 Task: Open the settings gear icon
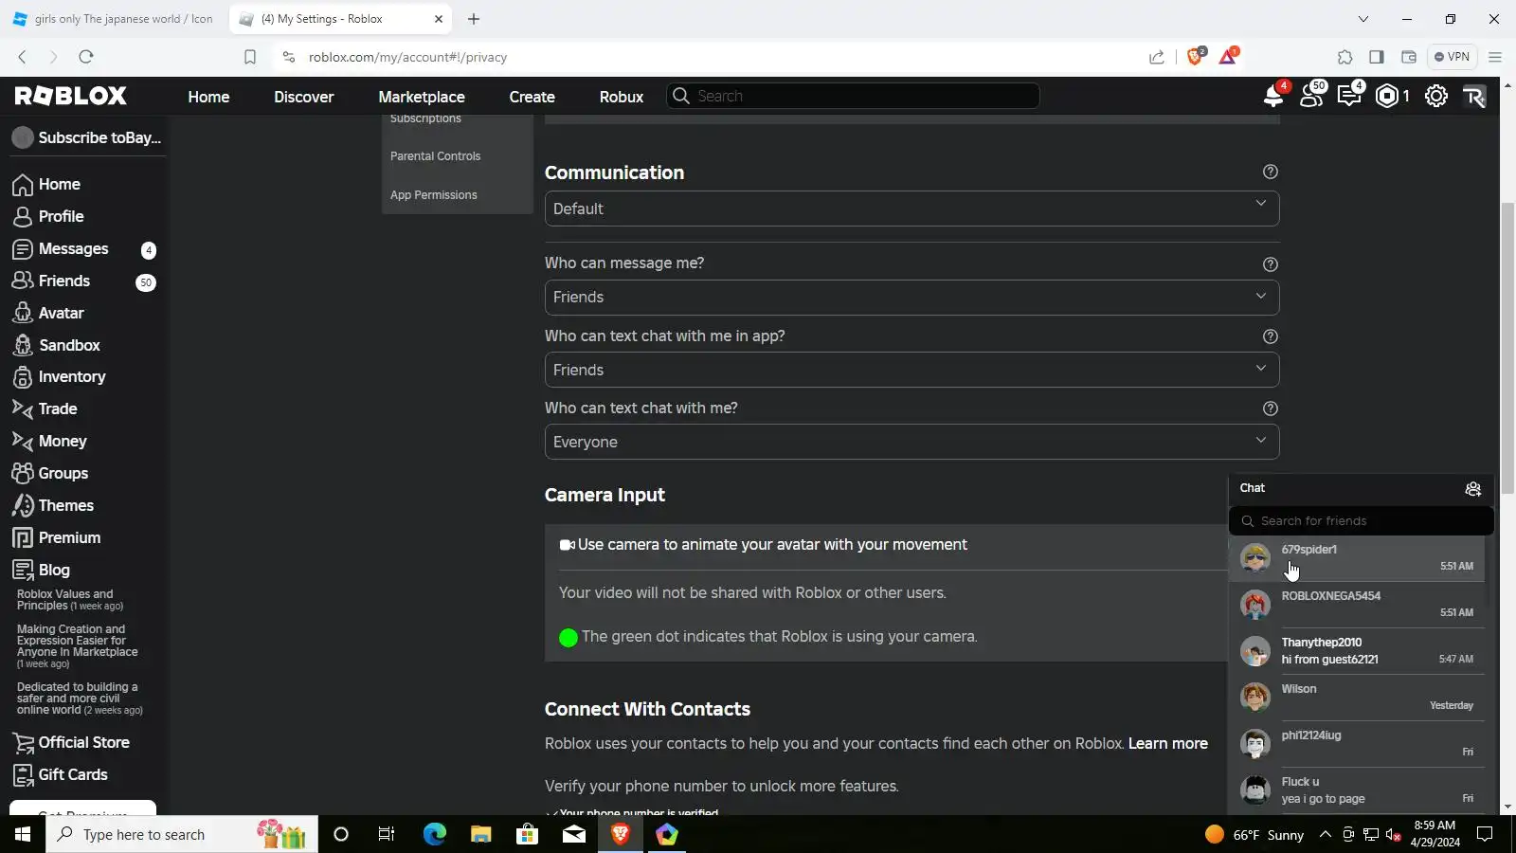pos(1436,96)
